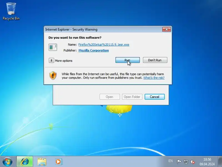View Mozilla Corporation publisher details
222x167 pixels.
pyautogui.click(x=94, y=50)
